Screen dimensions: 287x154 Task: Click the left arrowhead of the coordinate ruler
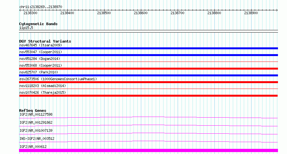tap(20, 10)
